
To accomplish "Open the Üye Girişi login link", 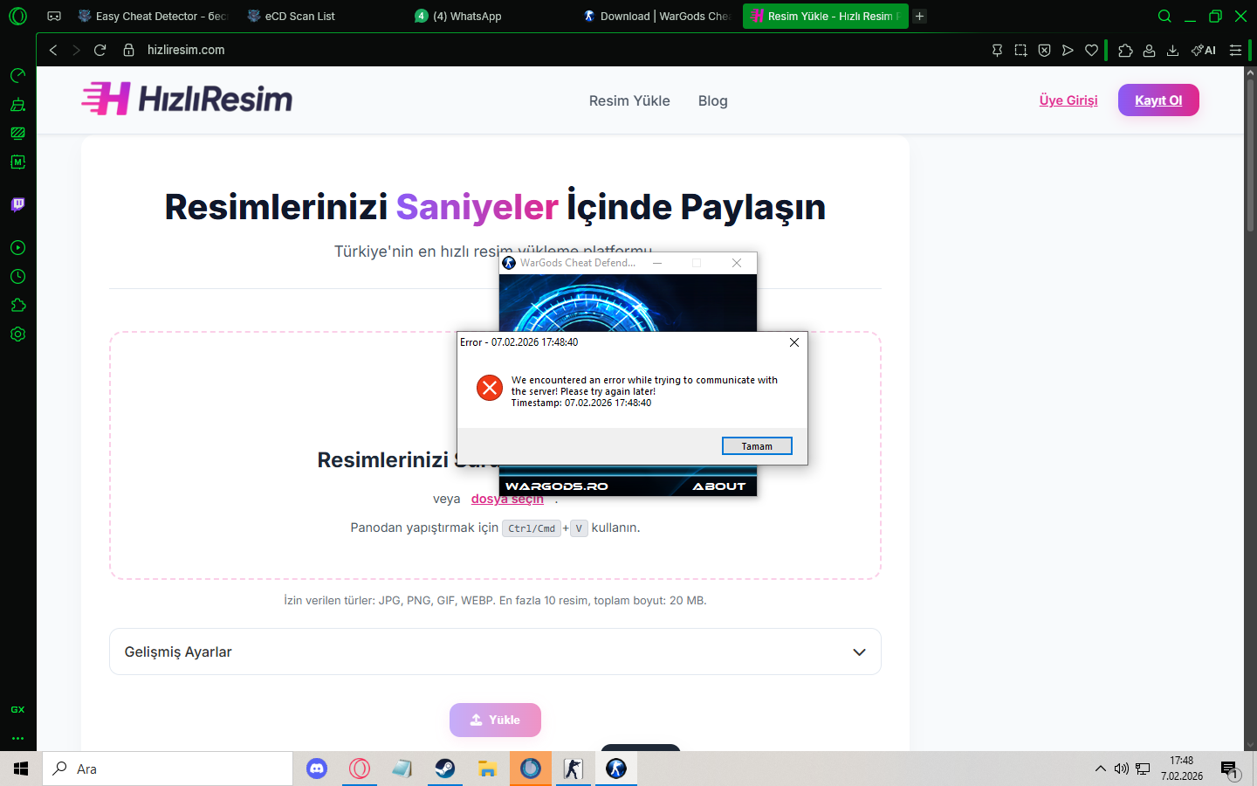I will (1068, 100).
